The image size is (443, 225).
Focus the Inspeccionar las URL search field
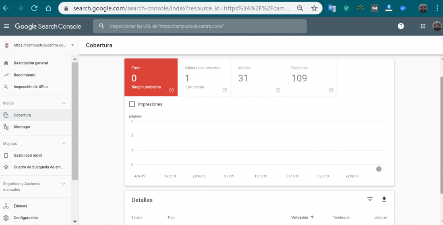pos(200,26)
